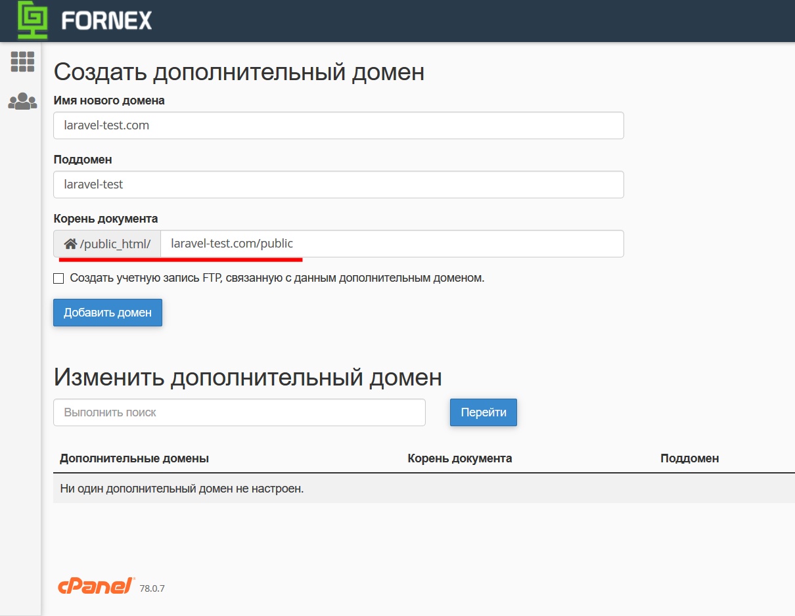This screenshot has width=795, height=616.
Task: Enable the FTP account creation checkbox
Action: pyautogui.click(x=58, y=278)
